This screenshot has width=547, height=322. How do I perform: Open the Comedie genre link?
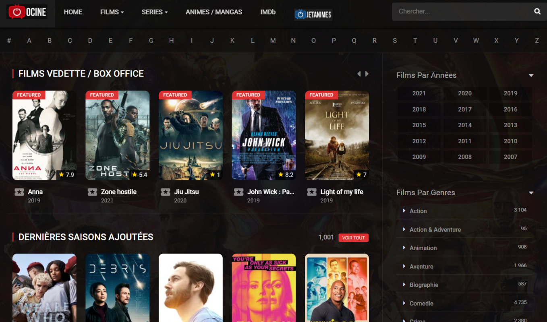click(x=421, y=303)
